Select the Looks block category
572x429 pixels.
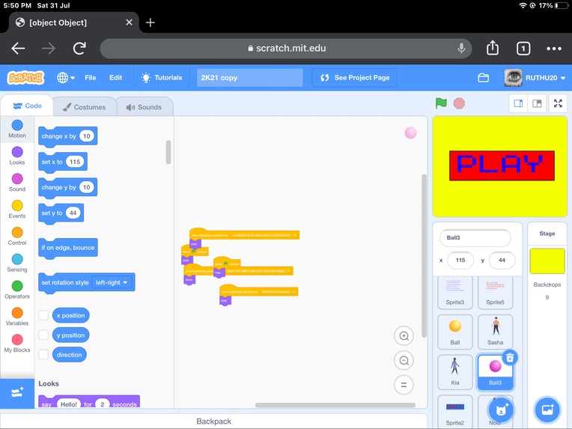(x=17, y=156)
